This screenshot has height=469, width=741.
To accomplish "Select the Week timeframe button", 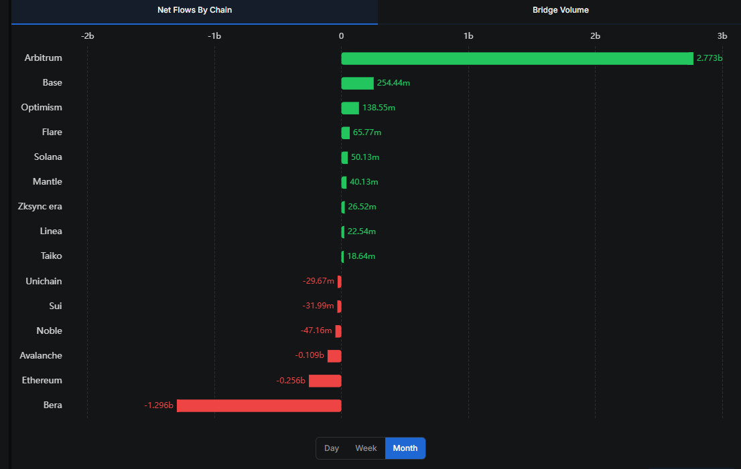I will tap(366, 448).
